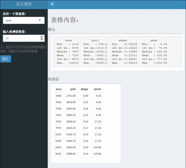Select perm Max. :1300.00 in summary
Image resolution: width=186 pixels, height=168 pixels.
click(154, 63)
